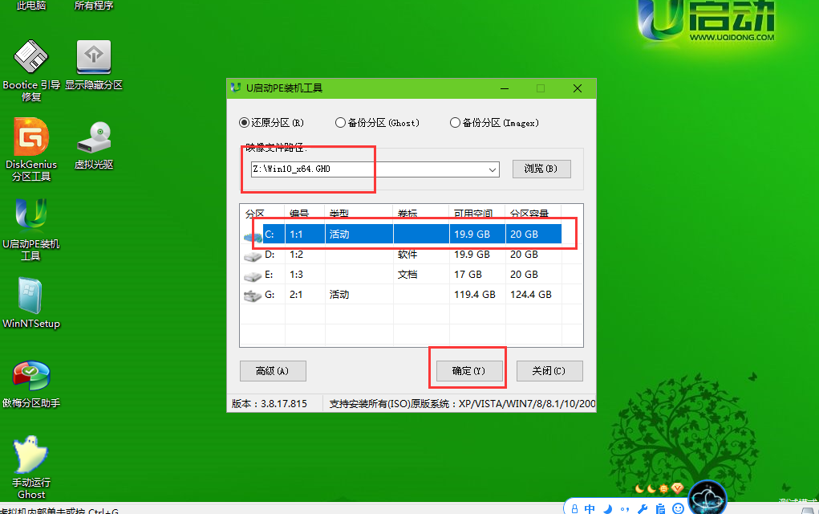Toggle IME punctuation mode icon

[625, 508]
